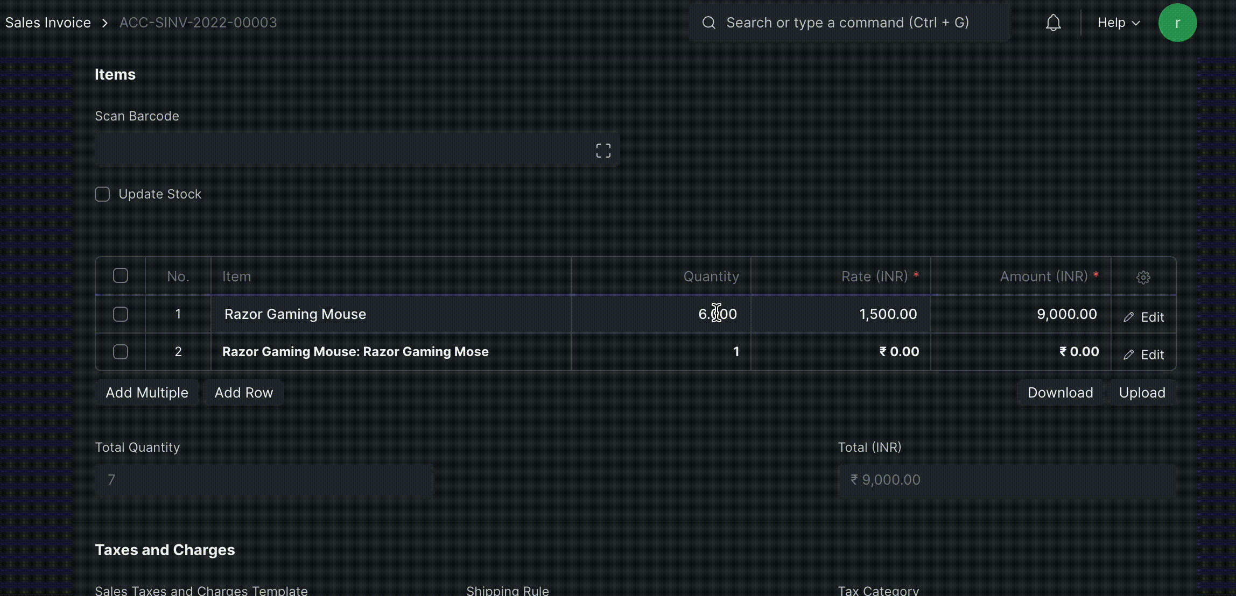Open items table column settings gear icon
Image resolution: width=1236 pixels, height=596 pixels.
click(x=1143, y=276)
